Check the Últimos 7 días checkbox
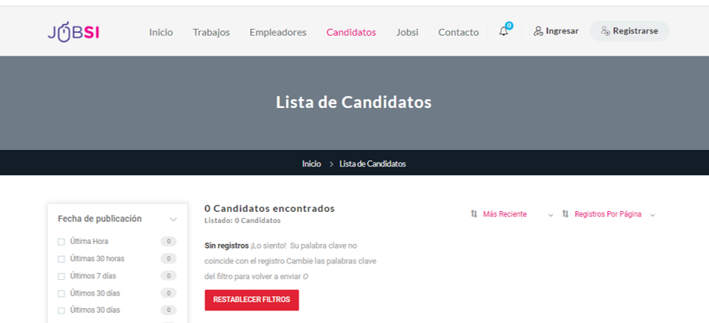The width and height of the screenshot is (709, 323). coord(62,276)
